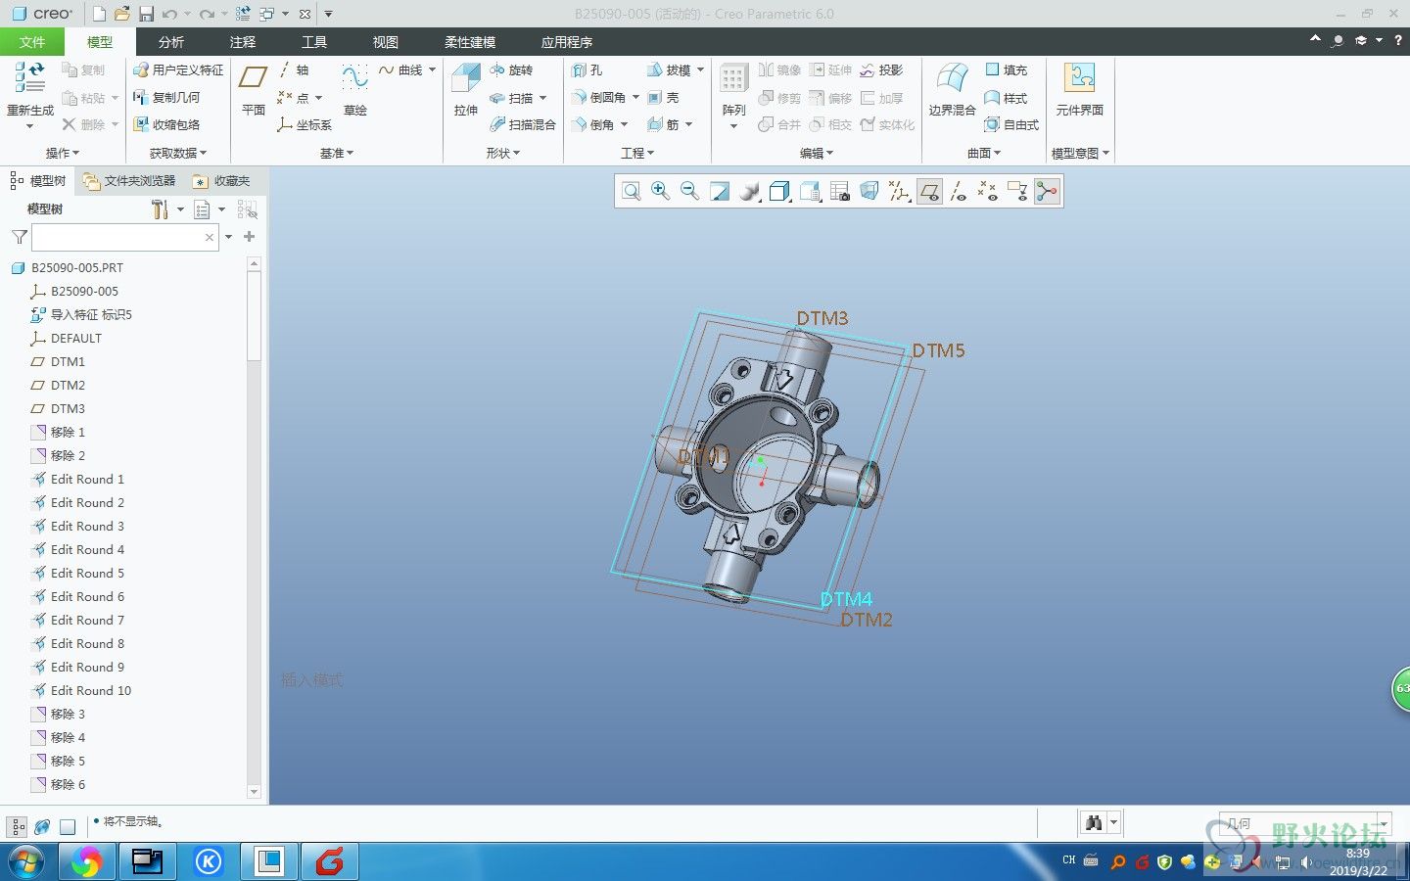This screenshot has width=1410, height=881.
Task: Click the New file icon
Action: [x=100, y=14]
